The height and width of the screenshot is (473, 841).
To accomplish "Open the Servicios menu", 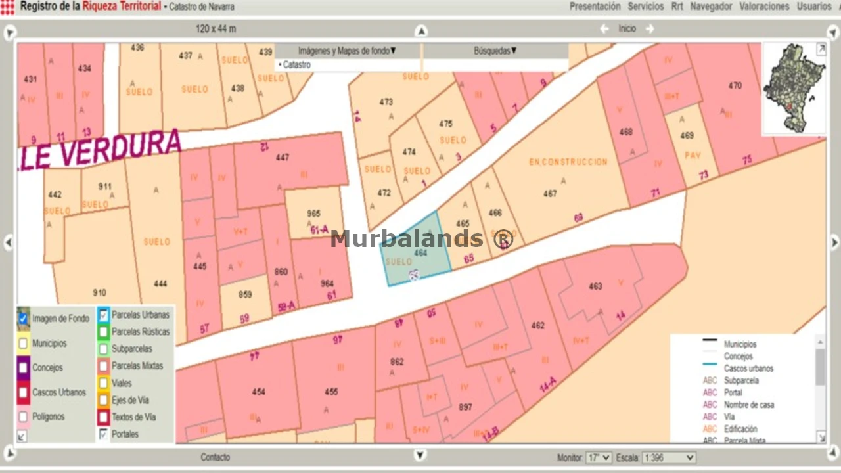I will click(645, 7).
